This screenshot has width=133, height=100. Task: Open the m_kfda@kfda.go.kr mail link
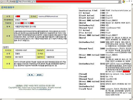coord(44,89)
